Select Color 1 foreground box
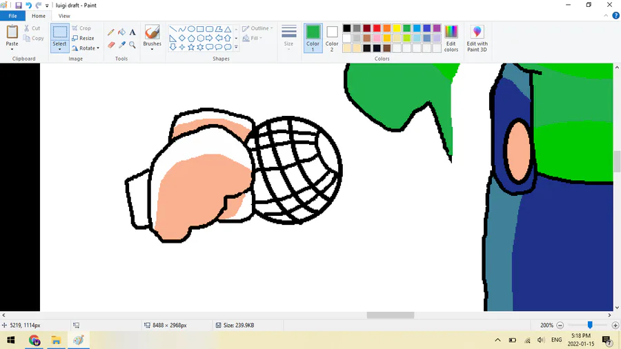This screenshot has width=621, height=349. [x=313, y=38]
